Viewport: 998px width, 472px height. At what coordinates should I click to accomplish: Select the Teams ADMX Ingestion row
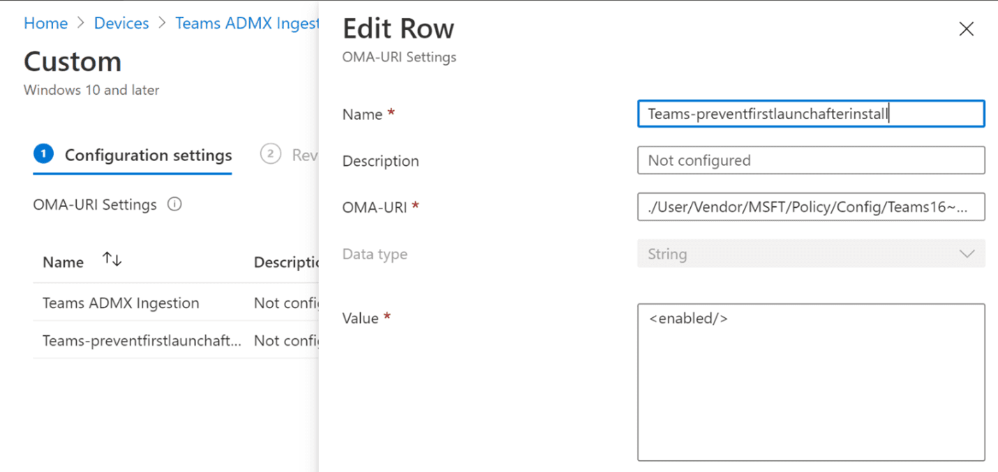(121, 303)
